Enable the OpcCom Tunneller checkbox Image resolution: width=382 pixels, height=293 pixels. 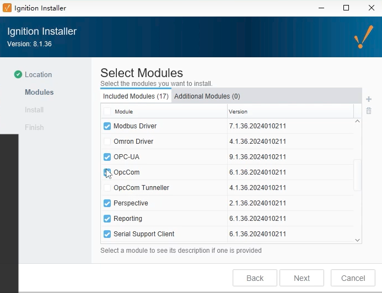[107, 188]
